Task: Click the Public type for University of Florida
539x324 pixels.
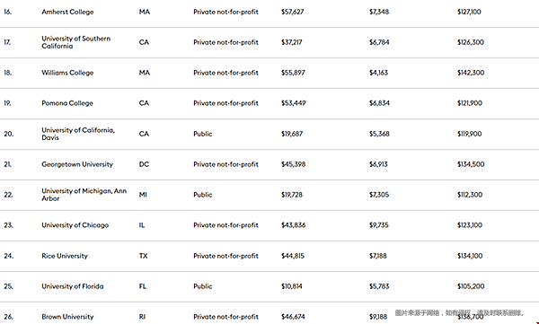Action: [x=203, y=286]
